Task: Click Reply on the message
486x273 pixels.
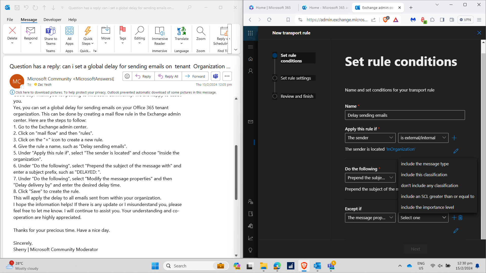Action: point(143,76)
